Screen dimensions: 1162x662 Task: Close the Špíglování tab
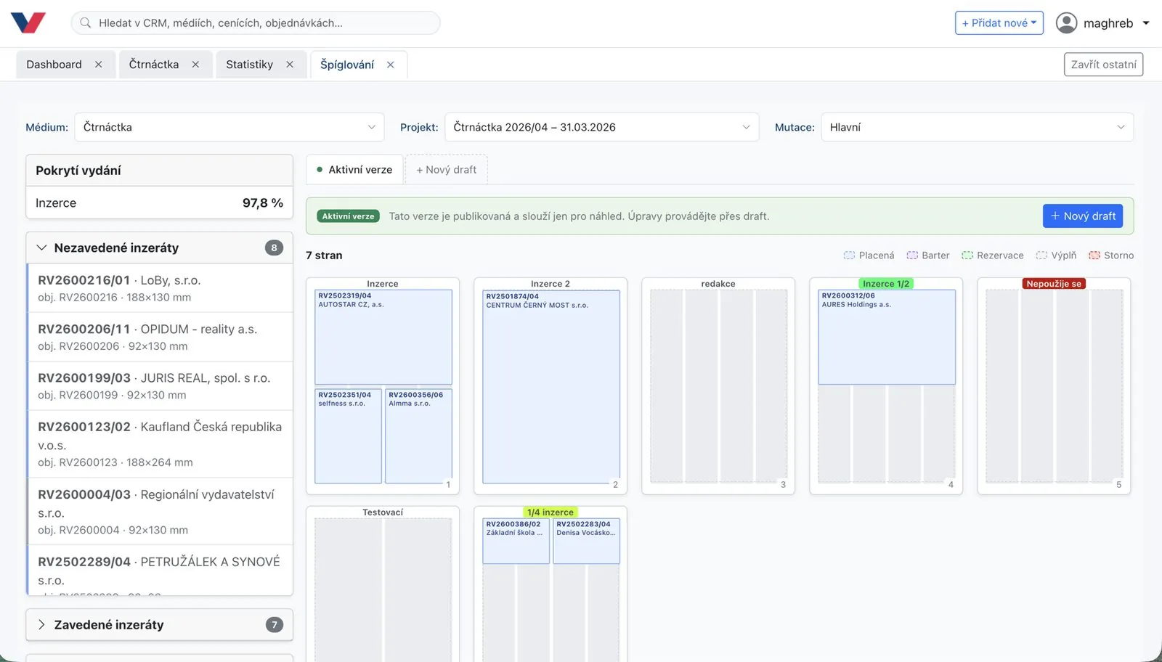(x=391, y=65)
